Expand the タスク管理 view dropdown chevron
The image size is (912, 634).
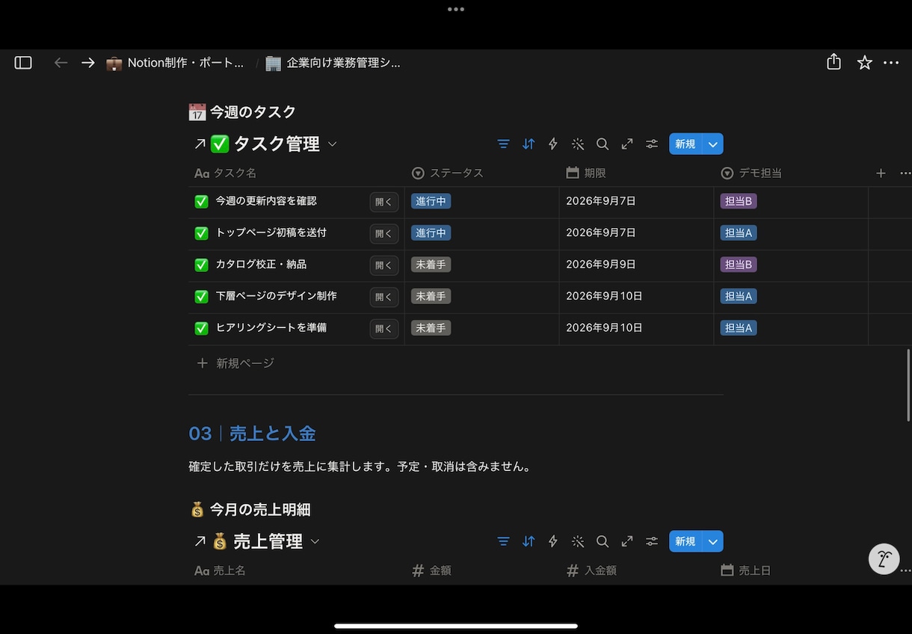(x=333, y=144)
